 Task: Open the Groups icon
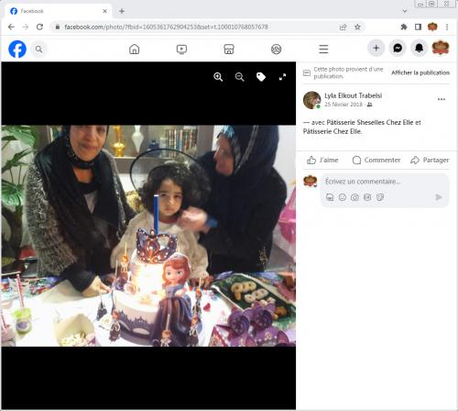pyautogui.click(x=277, y=49)
